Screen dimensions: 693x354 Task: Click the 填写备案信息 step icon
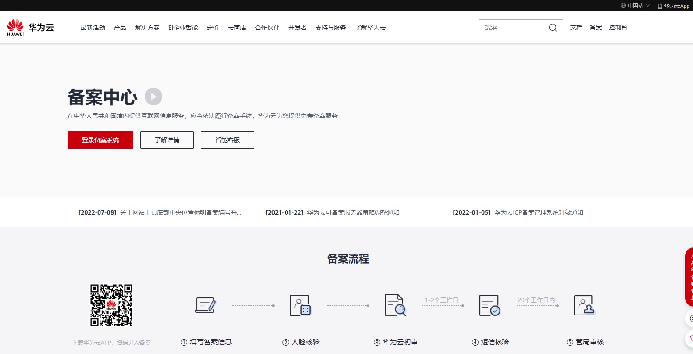pos(206,305)
